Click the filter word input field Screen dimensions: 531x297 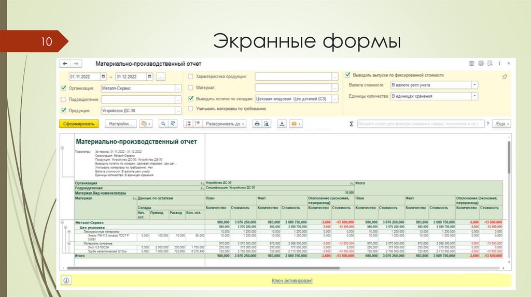tap(420, 124)
